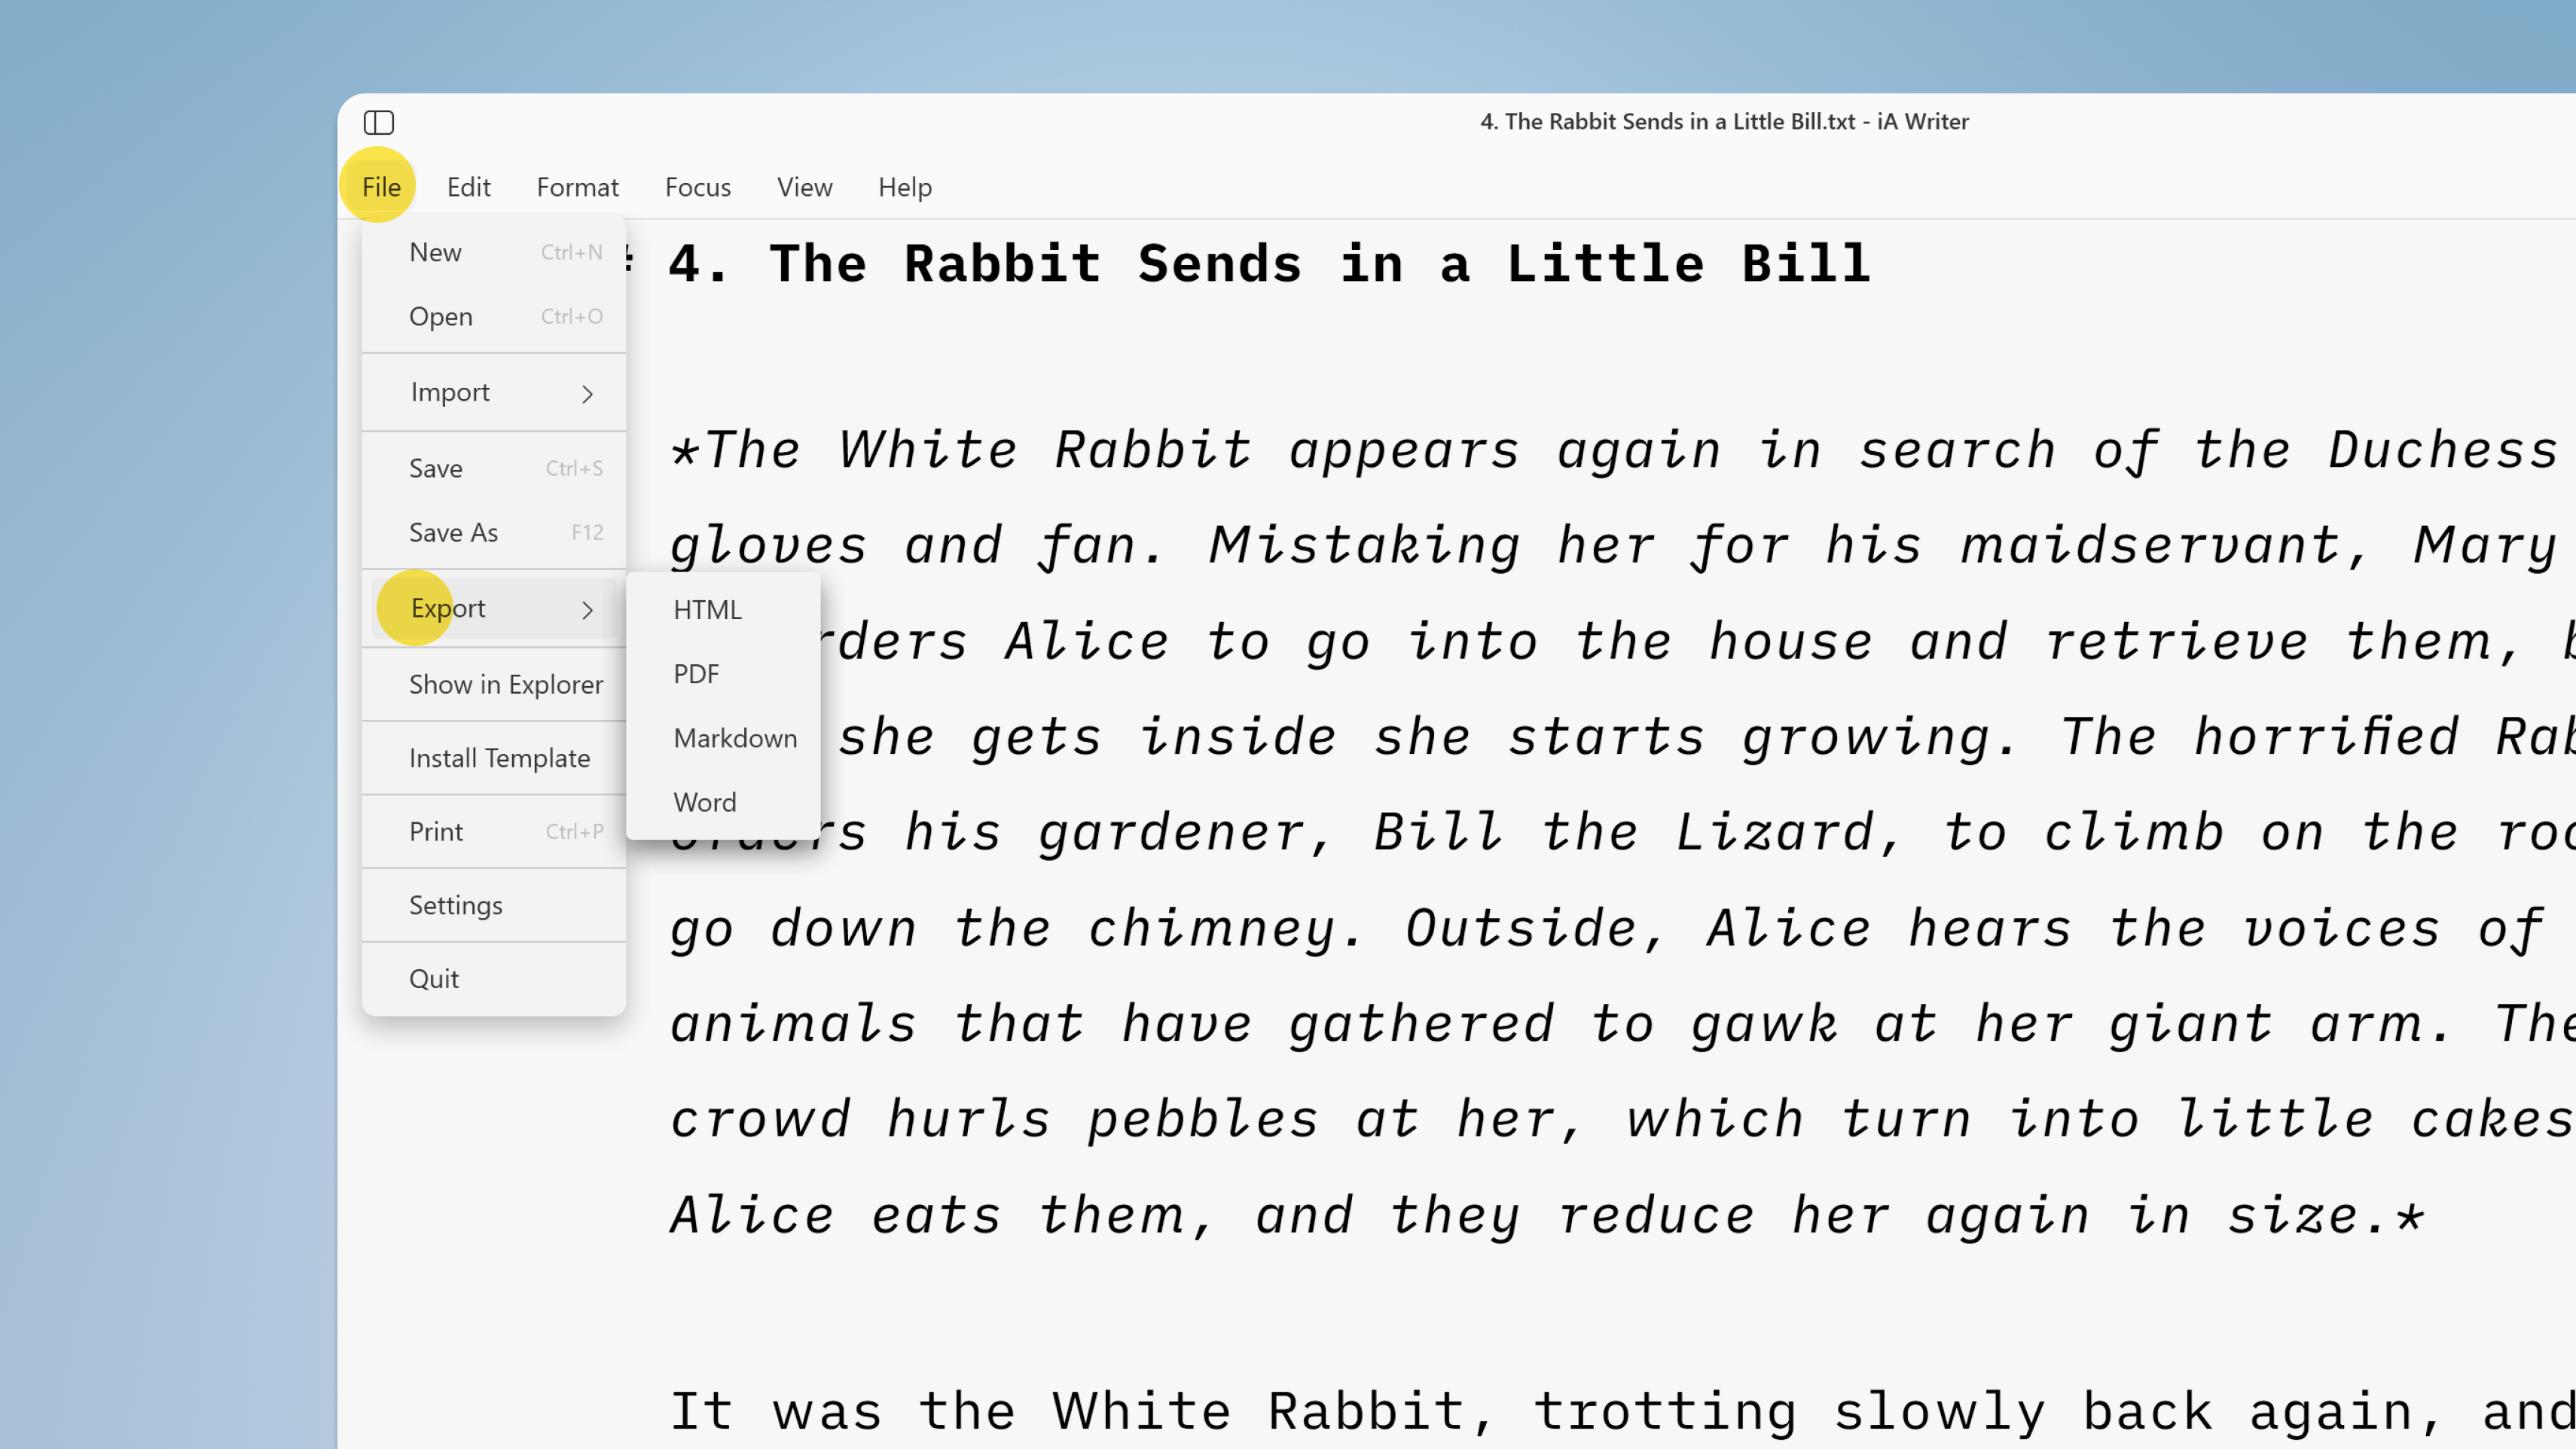
Task: Select HTML export format
Action: coord(708,609)
